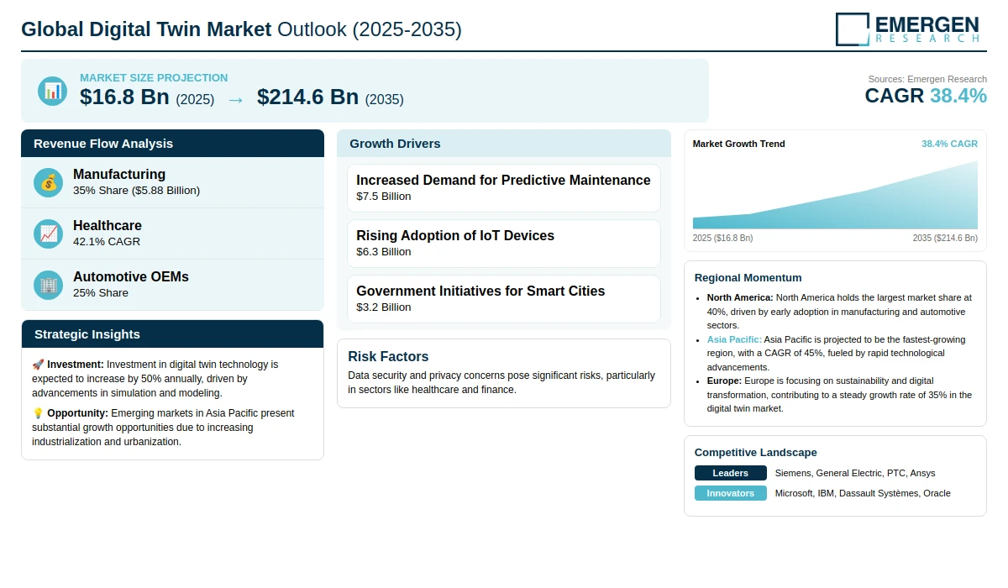Click the money bag Manufacturing icon
This screenshot has width=1008, height=588.
pyautogui.click(x=49, y=182)
